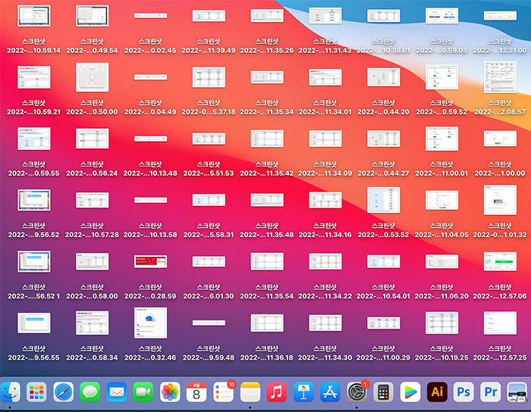Open the App Store in the Dock
Screen dimensions: 531x412
(x=330, y=392)
